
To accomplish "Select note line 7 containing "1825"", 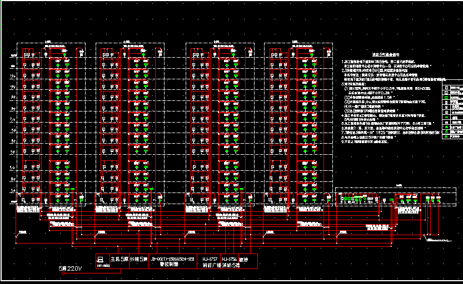I will [391, 133].
